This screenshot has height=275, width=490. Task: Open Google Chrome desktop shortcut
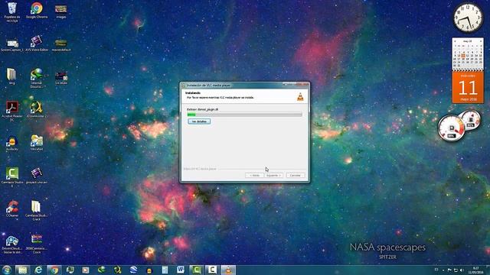[37, 10]
